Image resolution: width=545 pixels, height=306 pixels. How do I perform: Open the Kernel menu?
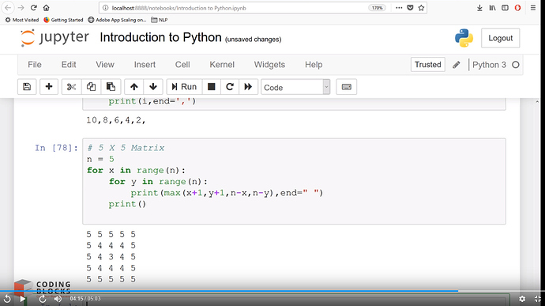coord(222,65)
